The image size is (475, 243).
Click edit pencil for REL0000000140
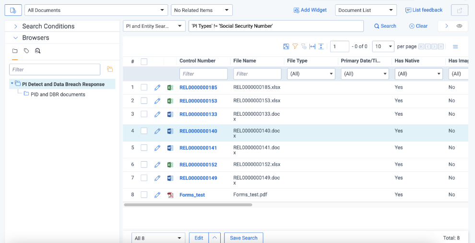157,131
